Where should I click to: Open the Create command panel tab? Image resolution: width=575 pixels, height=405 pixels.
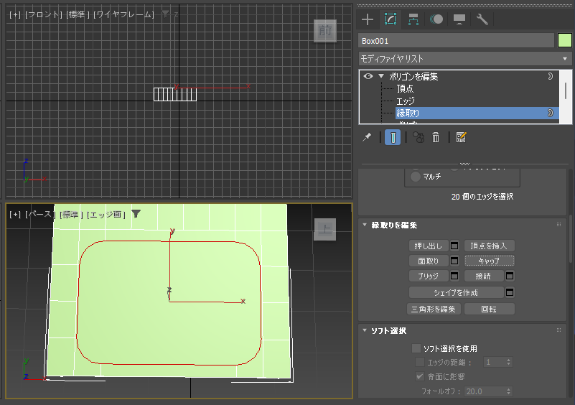coord(367,19)
